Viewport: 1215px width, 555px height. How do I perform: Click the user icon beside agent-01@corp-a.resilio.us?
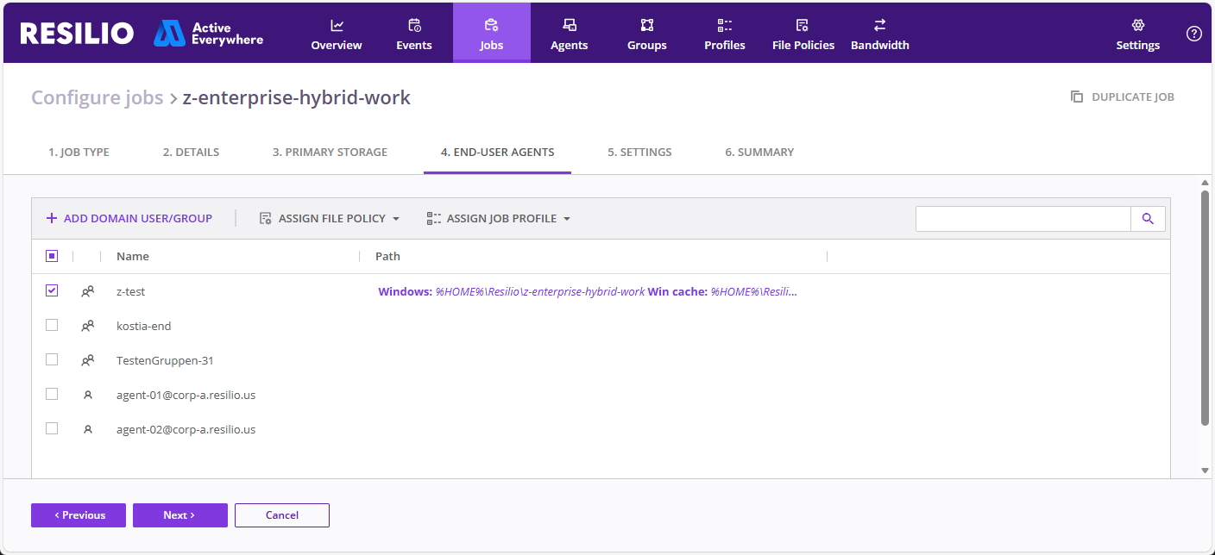click(x=87, y=395)
